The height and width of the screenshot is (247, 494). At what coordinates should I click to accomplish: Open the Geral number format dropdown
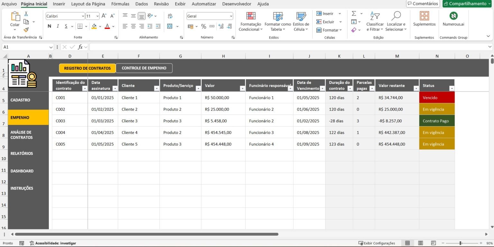pos(231,16)
